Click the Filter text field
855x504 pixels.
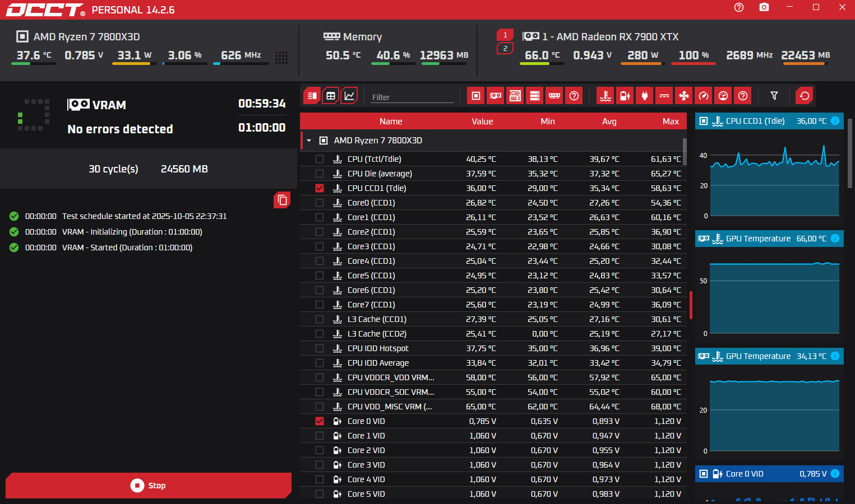pos(412,97)
